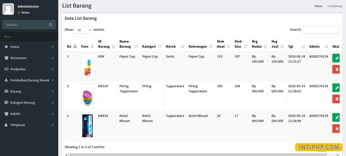Click the green edit icon for Botol Minum
Screen dimensions: 346x156
336,117
